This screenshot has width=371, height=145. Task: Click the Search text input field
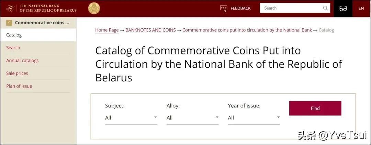click(x=292, y=8)
